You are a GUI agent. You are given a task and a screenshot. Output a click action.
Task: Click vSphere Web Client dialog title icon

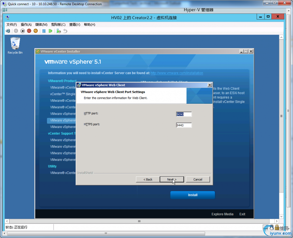point(79,85)
